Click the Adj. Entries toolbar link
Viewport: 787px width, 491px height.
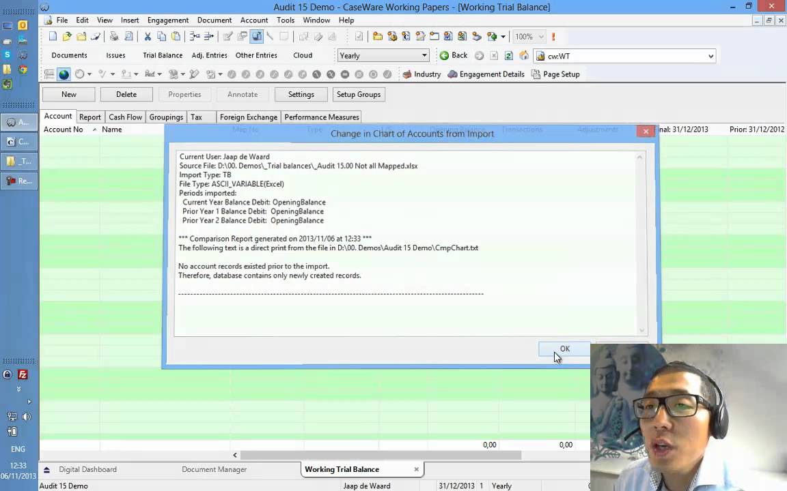(x=209, y=55)
